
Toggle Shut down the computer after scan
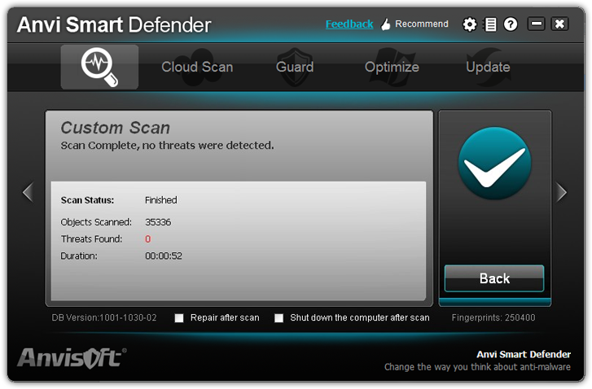[x=279, y=318]
